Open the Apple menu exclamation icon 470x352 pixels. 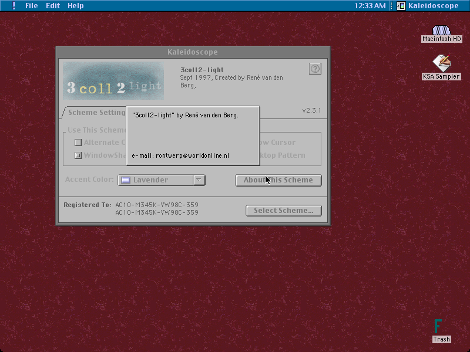point(14,6)
